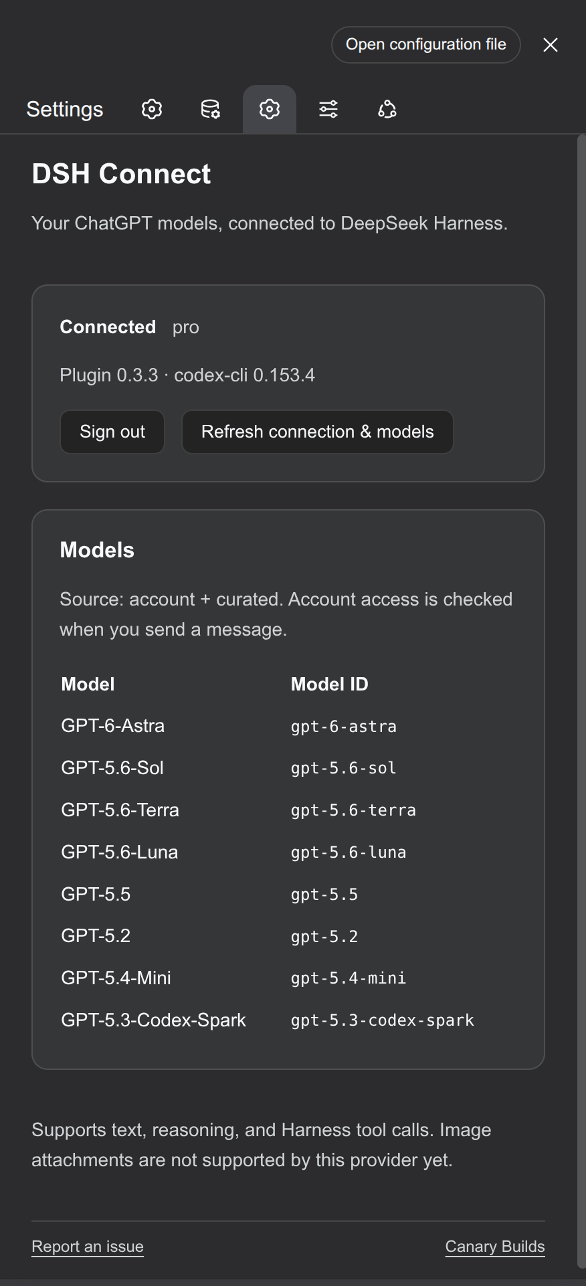Click the gpt-5.6-luna model ID text
The height and width of the screenshot is (1286, 586).
click(349, 852)
